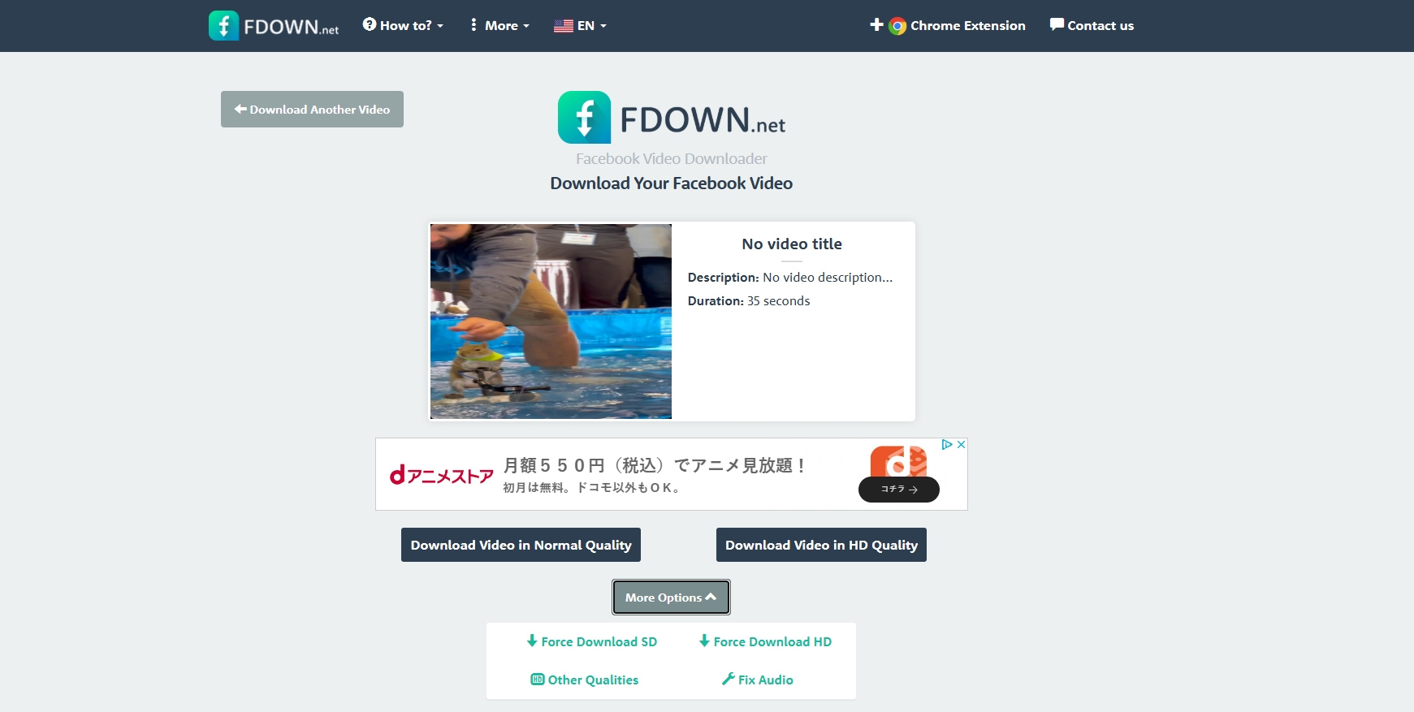Click the ad's black arrow button

coord(899,490)
